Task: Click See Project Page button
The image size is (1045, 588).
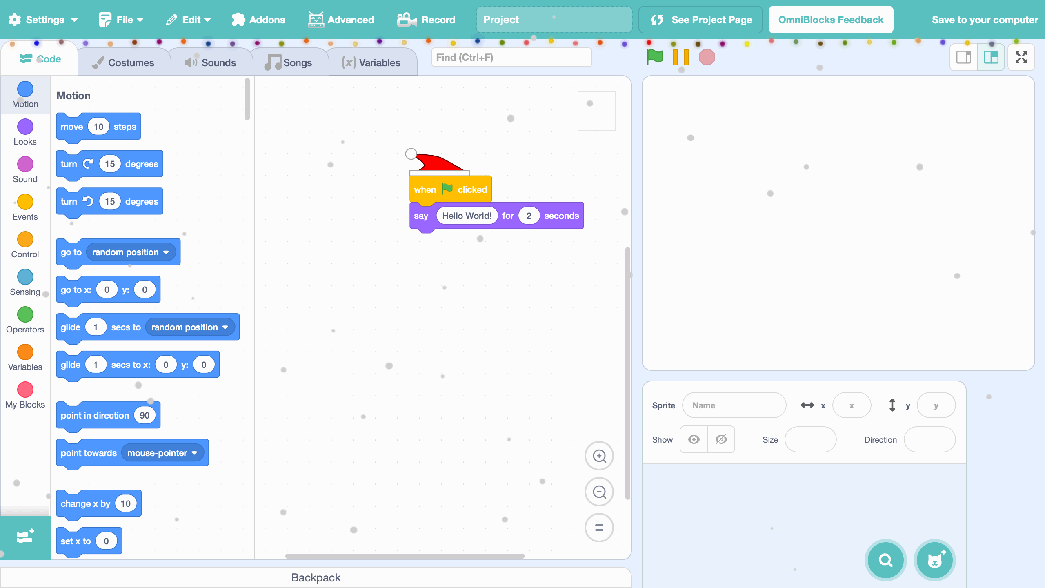Action: click(x=700, y=20)
